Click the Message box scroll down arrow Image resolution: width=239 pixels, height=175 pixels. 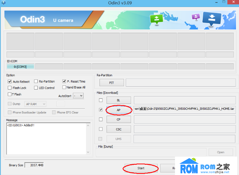pos(88,152)
